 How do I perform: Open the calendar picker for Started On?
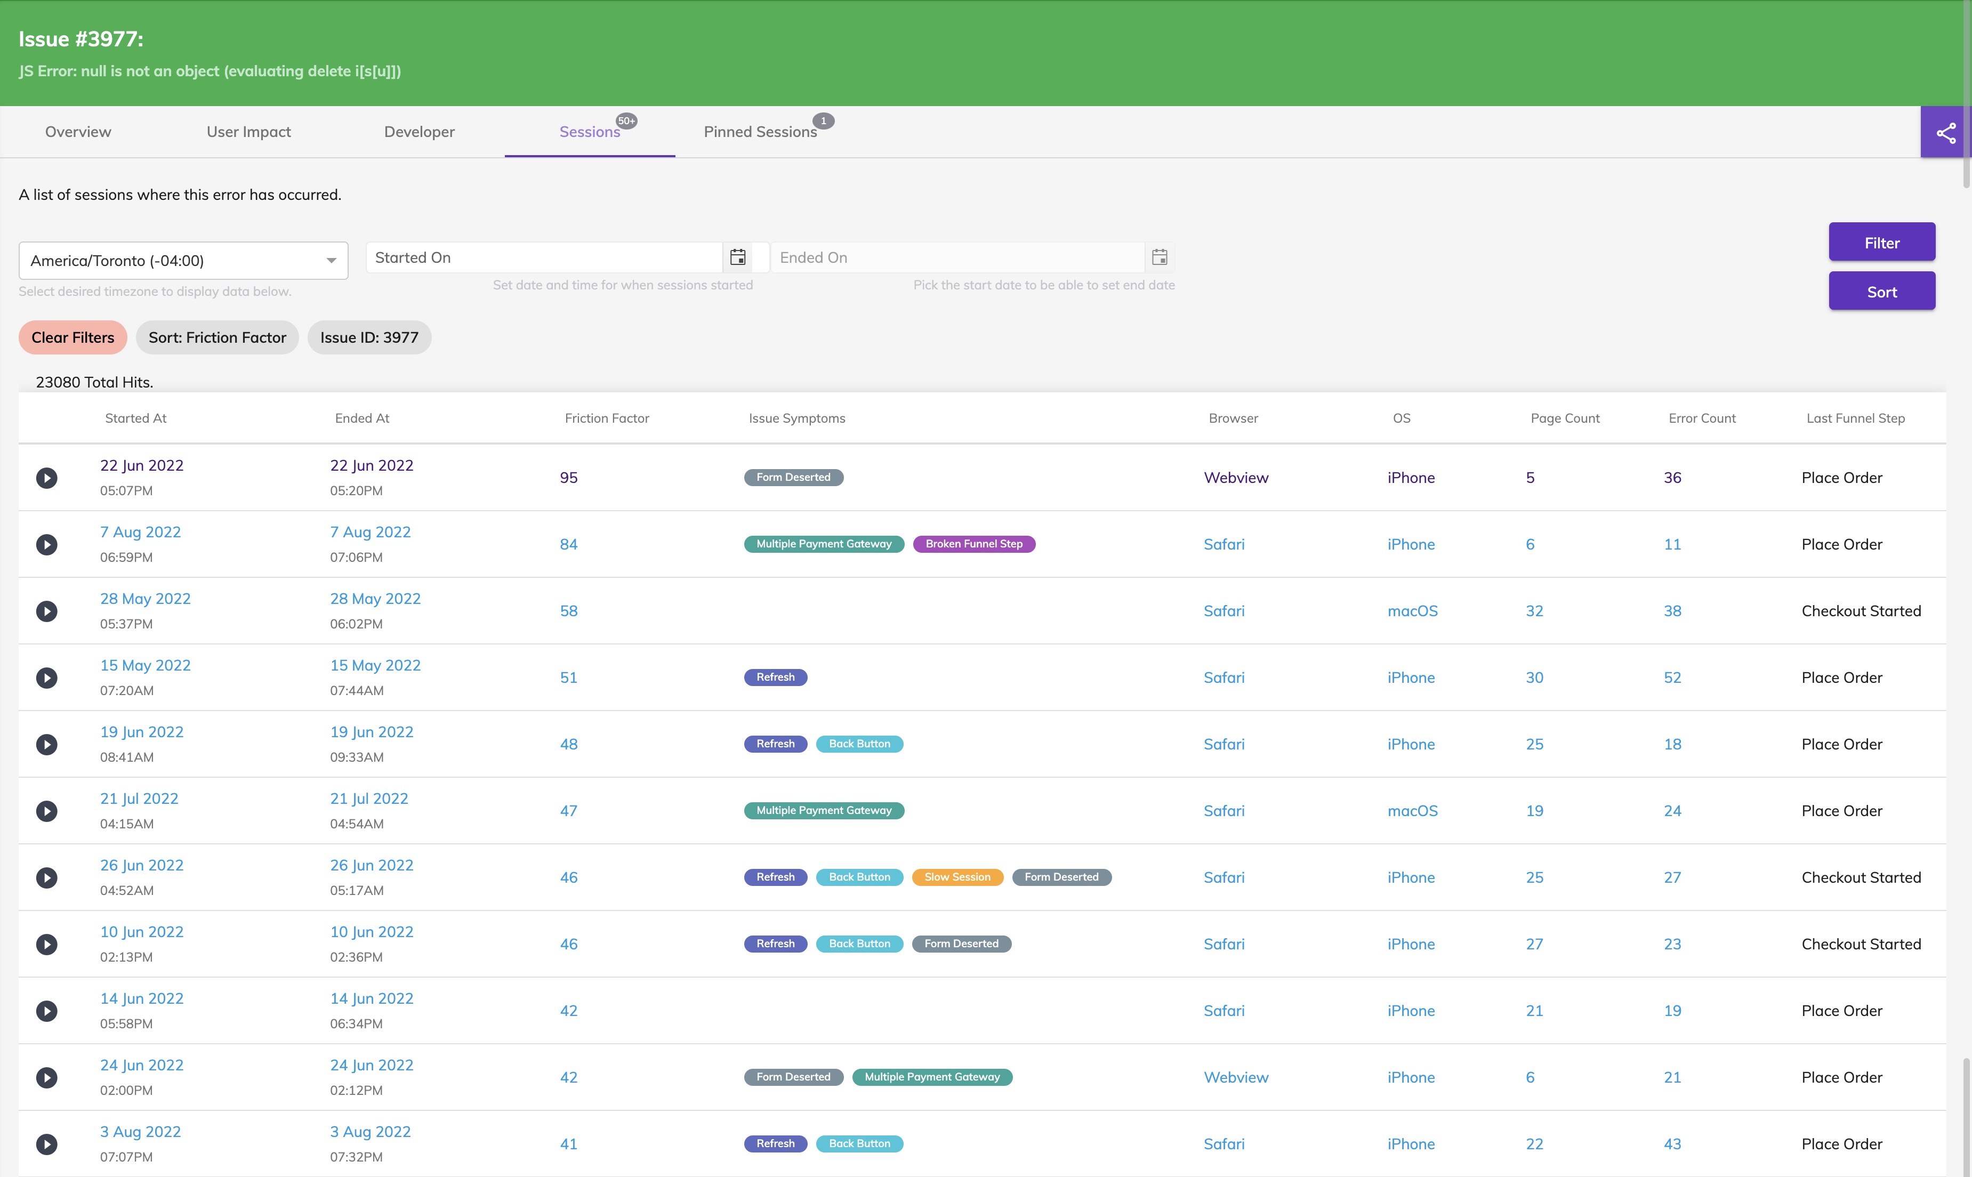pos(737,256)
